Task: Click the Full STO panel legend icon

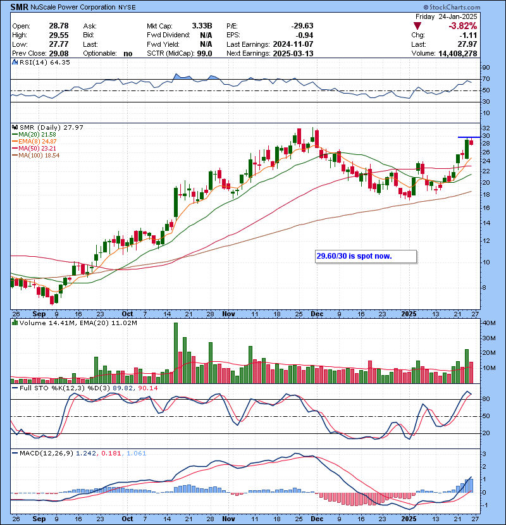Action: [x=14, y=387]
